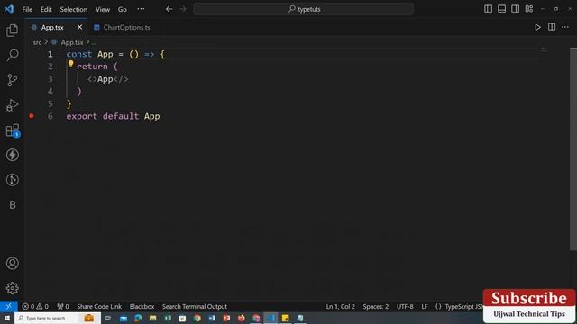Open Firefox from the taskbar
Image resolution: width=577 pixels, height=324 pixels.
(242, 318)
